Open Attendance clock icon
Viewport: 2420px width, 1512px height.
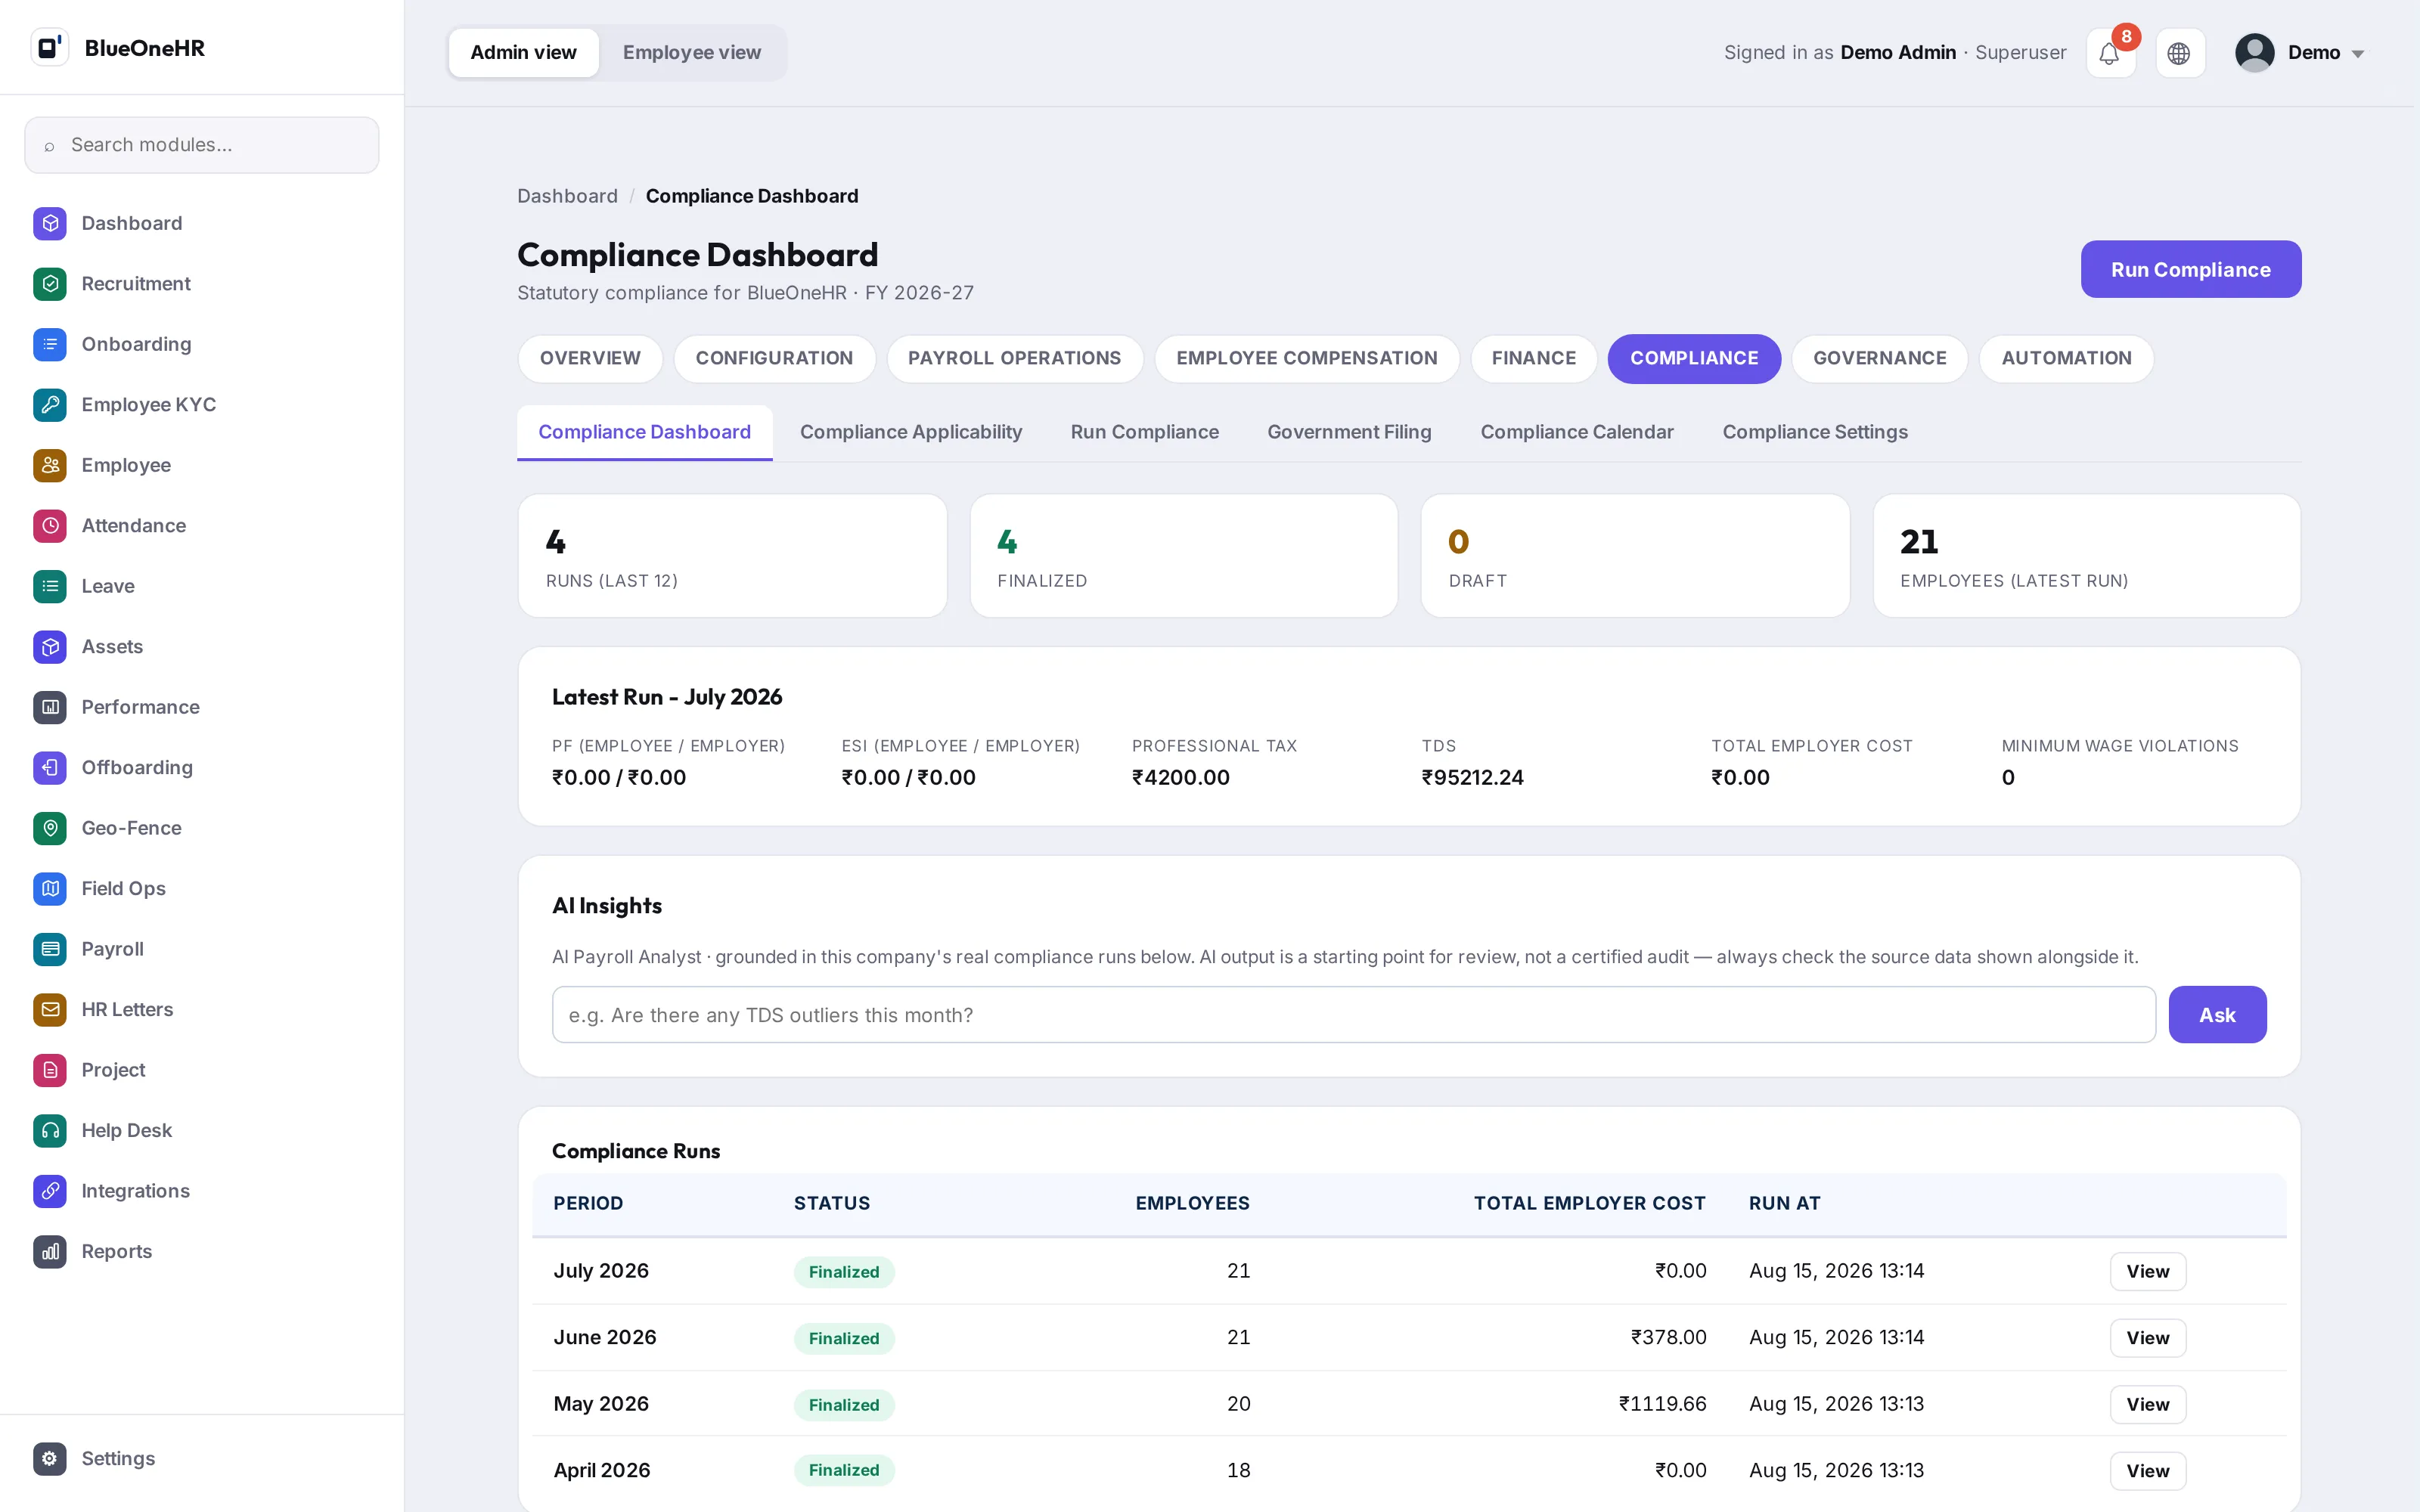click(x=50, y=526)
